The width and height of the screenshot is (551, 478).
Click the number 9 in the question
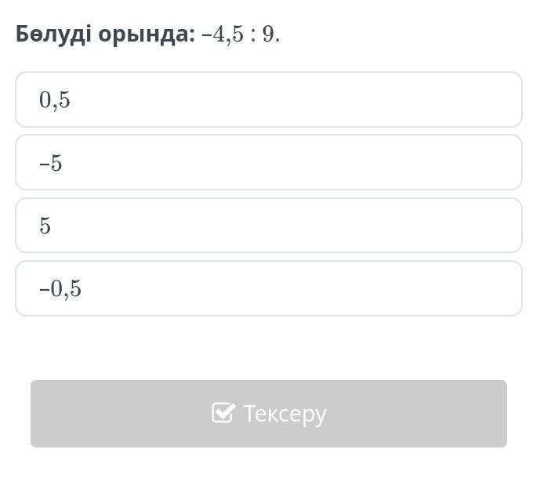[268, 34]
